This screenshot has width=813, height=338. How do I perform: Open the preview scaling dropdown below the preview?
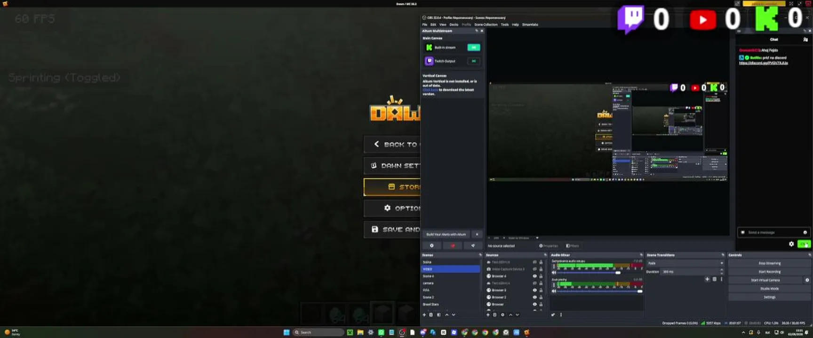click(523, 238)
